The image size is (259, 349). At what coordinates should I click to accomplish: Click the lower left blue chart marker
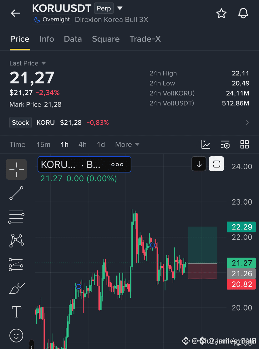79,287
